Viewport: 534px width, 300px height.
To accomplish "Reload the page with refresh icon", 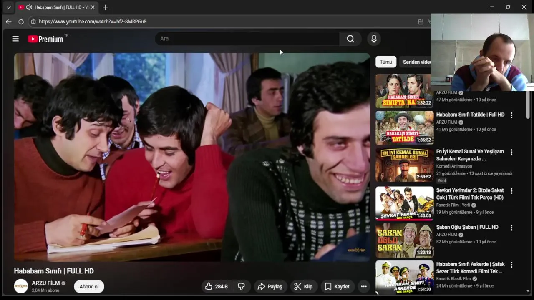I will [21, 21].
